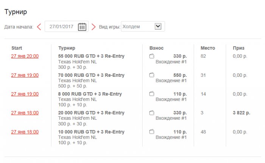This screenshot has height=163, width=265.
Task: Click the start date field 27/01/2017
Action: 62,27
